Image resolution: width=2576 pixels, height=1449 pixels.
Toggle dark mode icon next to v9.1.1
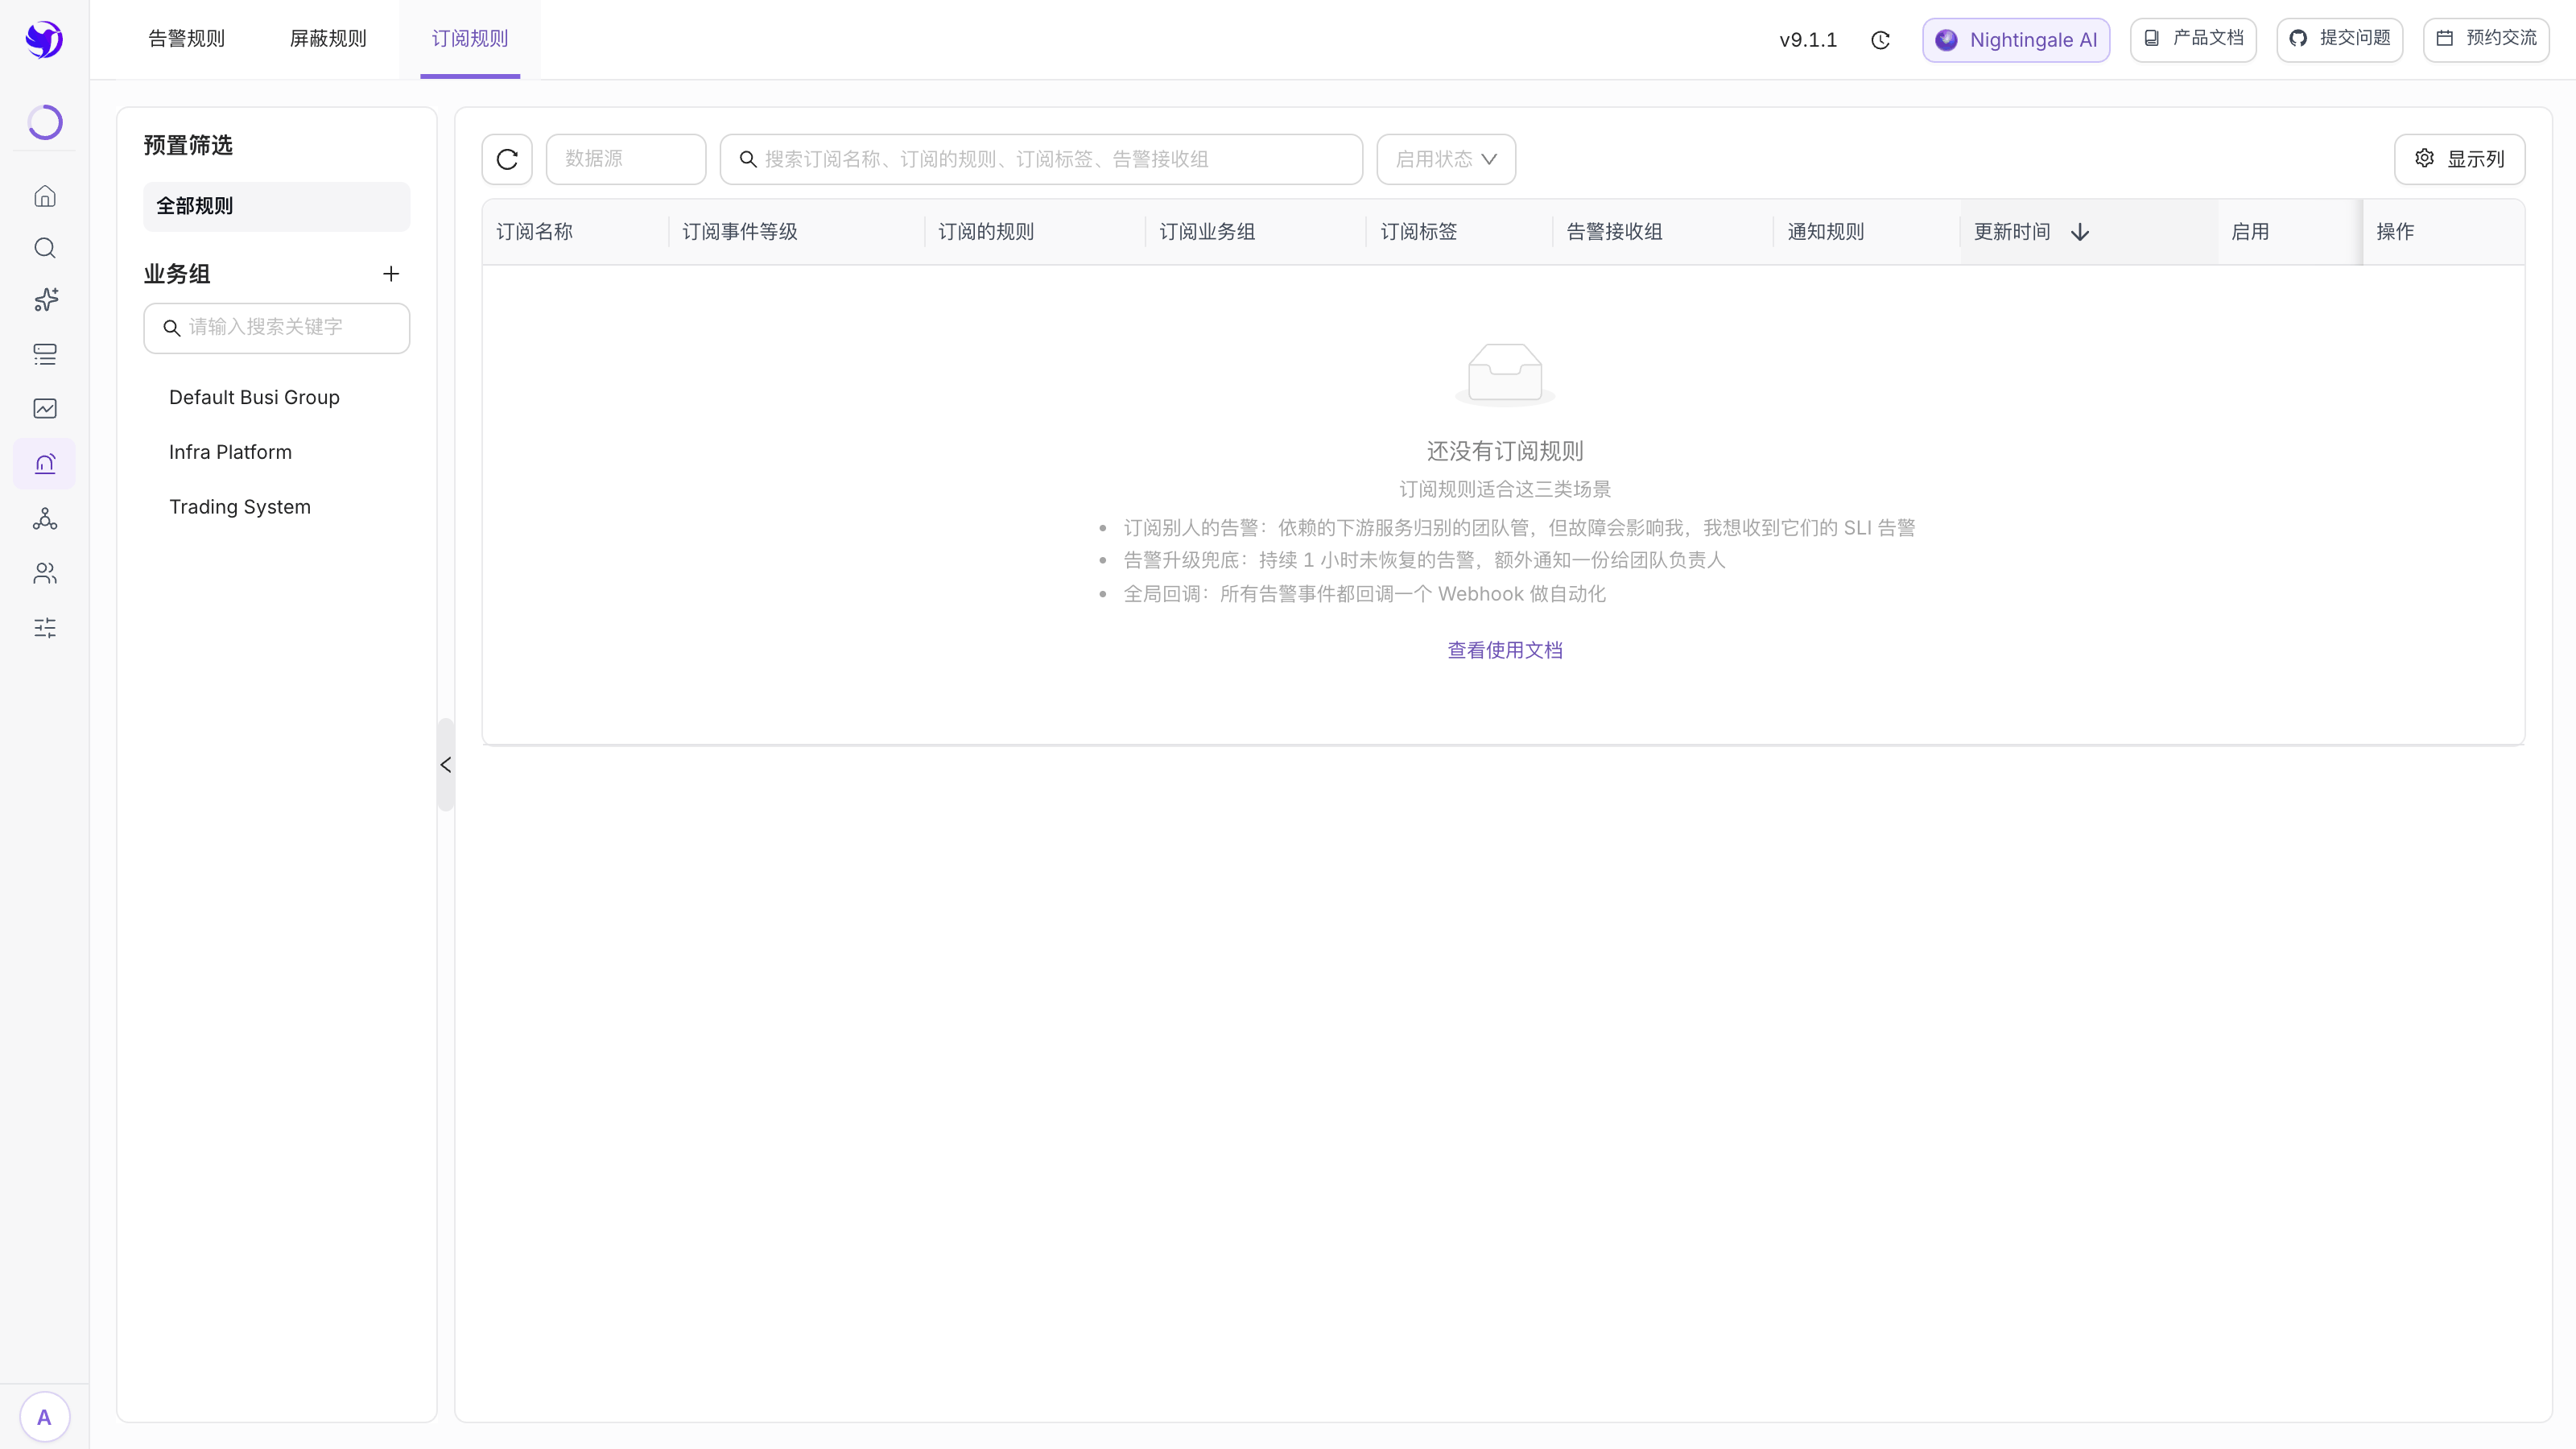coord(1880,40)
